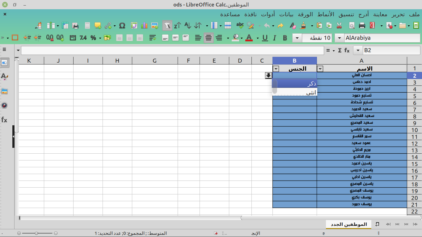Open the بيانات menu
The width and height of the screenshot is (422, 237).
(287, 15)
